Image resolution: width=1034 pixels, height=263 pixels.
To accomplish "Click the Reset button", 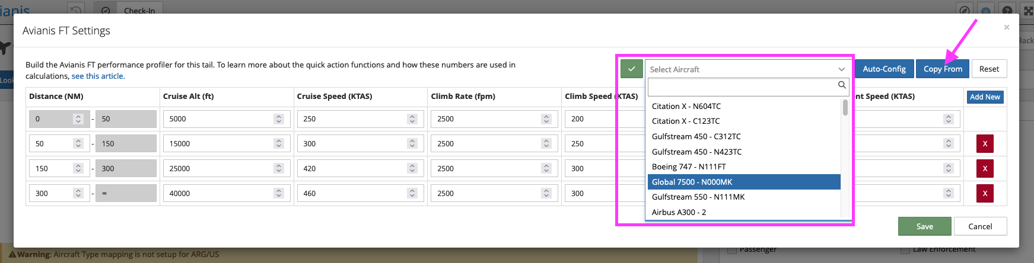I will [x=989, y=69].
